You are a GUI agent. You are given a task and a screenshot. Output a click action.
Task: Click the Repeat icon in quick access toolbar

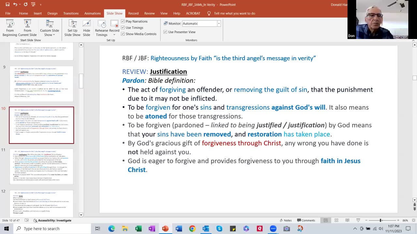(x=25, y=5)
